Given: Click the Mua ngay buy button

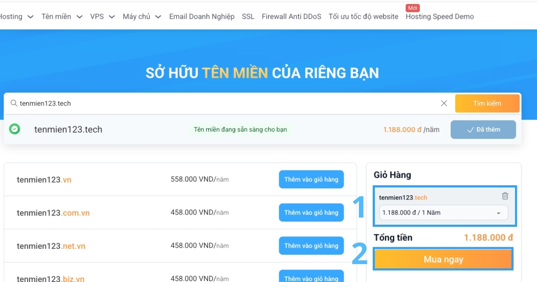Looking at the screenshot, I should [443, 259].
